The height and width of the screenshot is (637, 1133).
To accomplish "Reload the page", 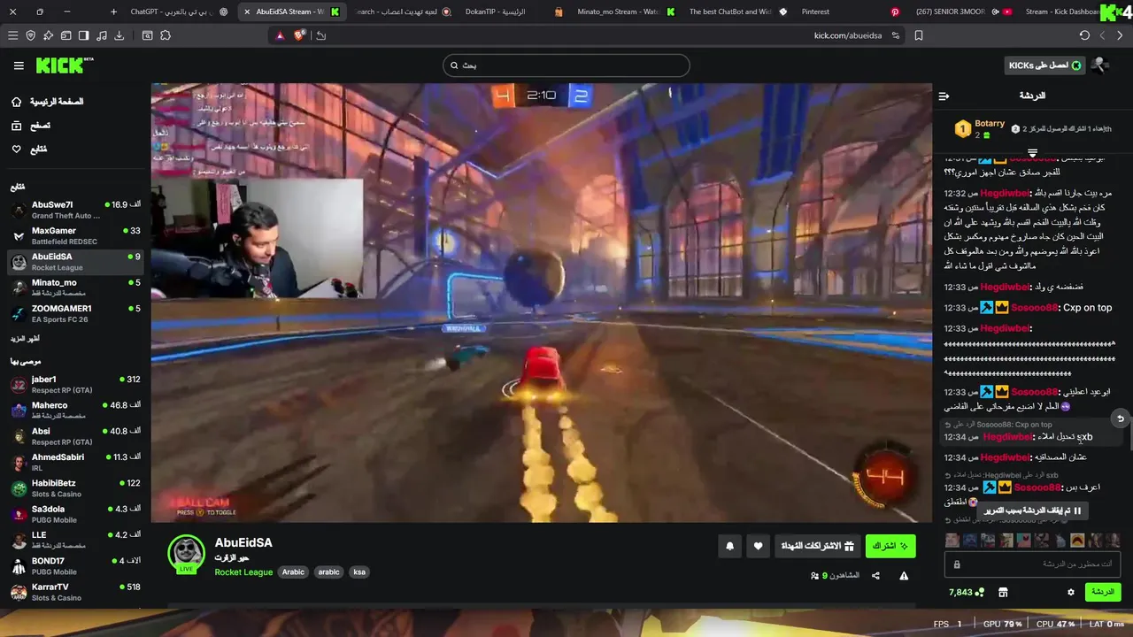I will point(1084,35).
